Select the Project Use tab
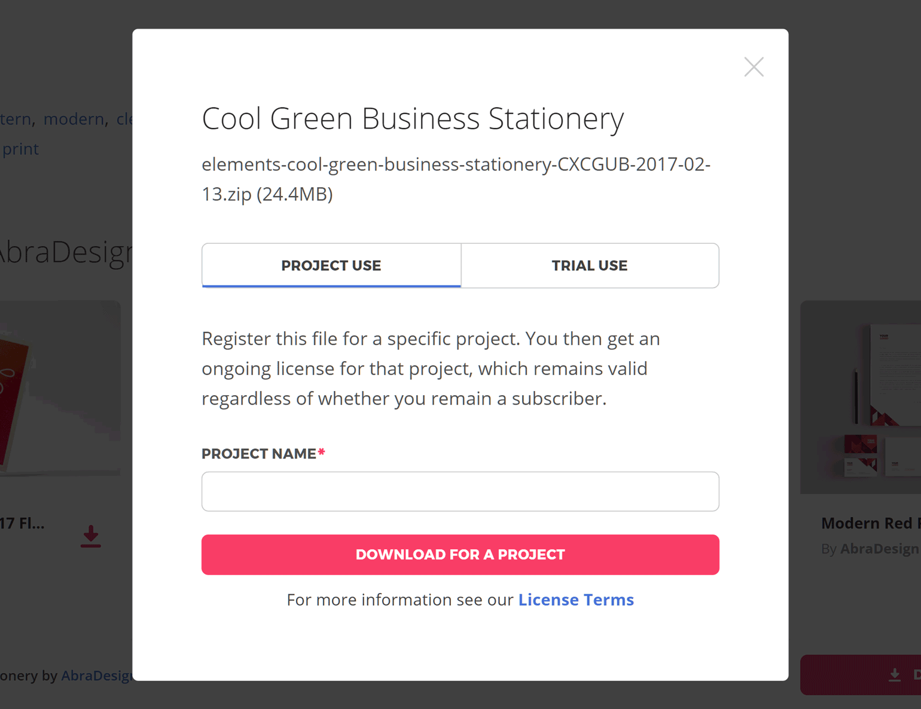921x709 pixels. click(x=331, y=265)
